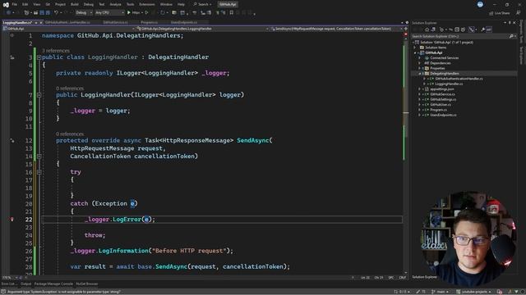Screen dimensions: 526x295
Task: Collapse the try block outline
Action: (39, 172)
